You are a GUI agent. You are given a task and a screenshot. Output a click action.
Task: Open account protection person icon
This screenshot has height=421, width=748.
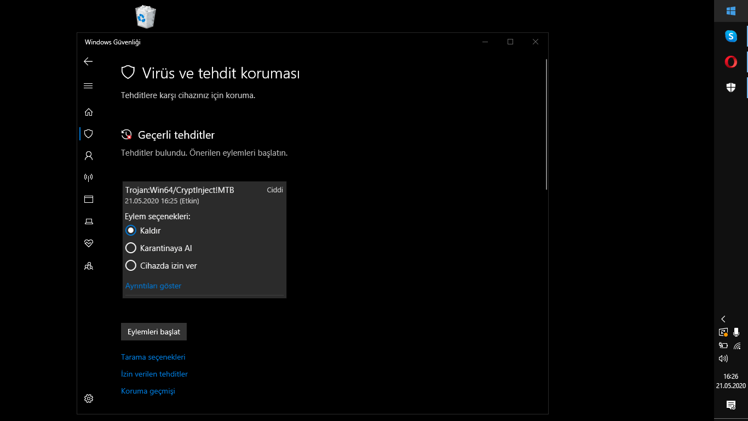[89, 156]
